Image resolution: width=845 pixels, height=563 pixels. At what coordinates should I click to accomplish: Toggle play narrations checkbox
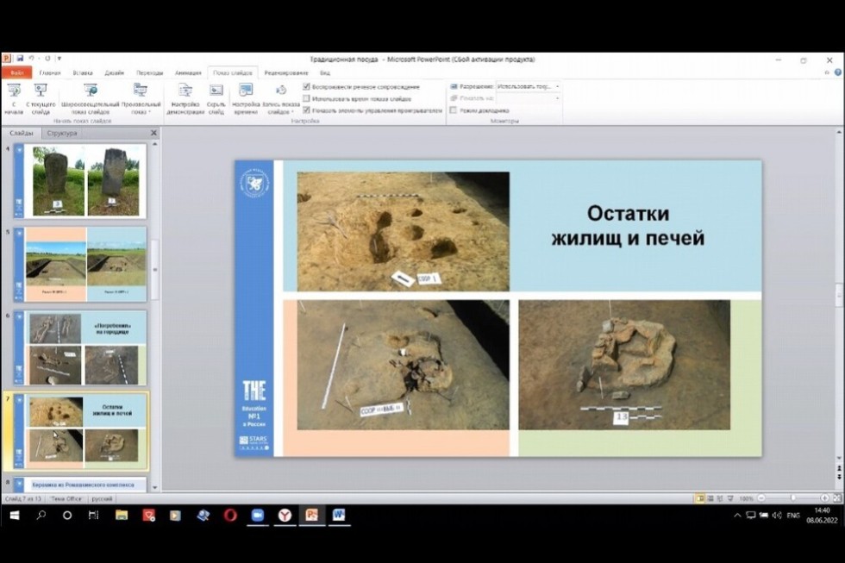(307, 87)
